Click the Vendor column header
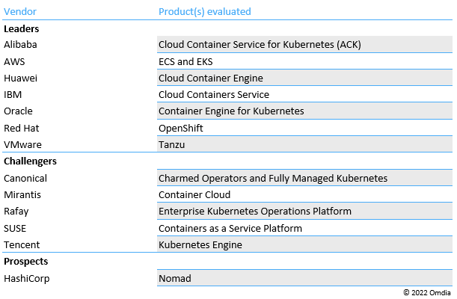This screenshot has width=457, height=299. pyautogui.click(x=20, y=11)
